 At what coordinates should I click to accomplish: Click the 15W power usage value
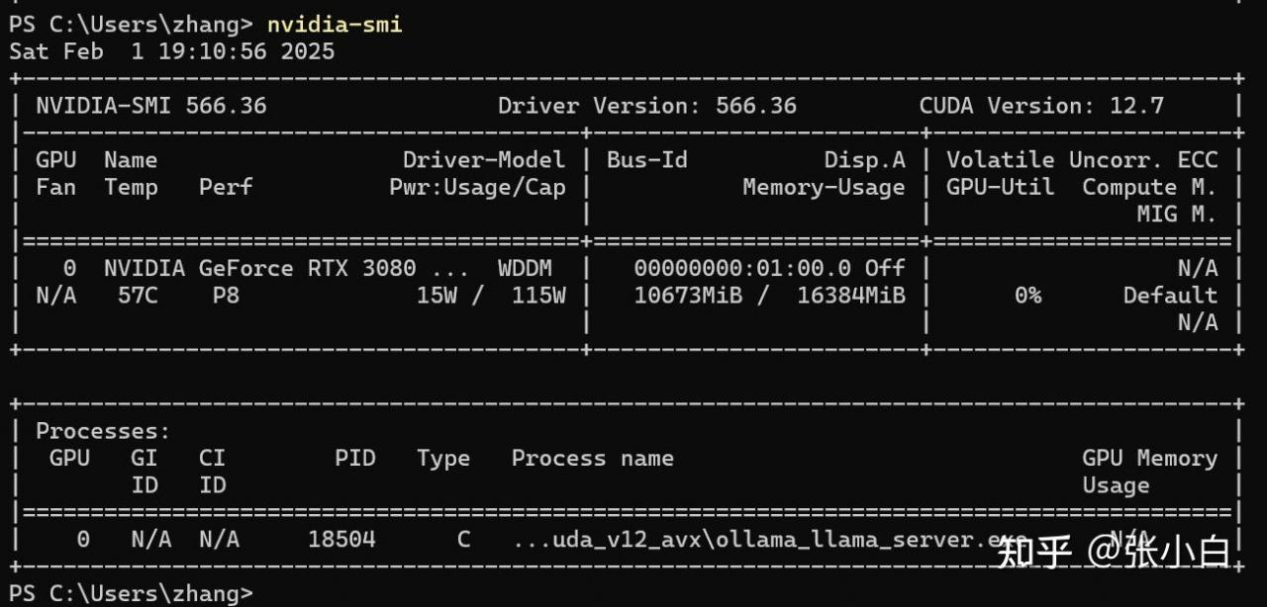click(437, 296)
